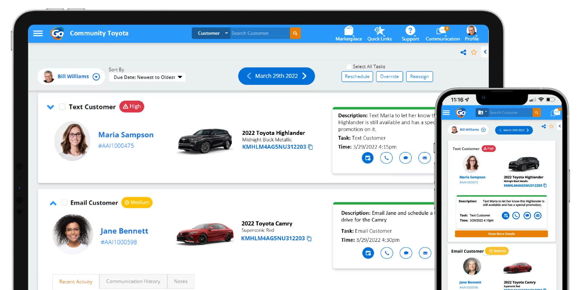Copy the Camry VIN on the tablet
581x290 pixels.
[309, 239]
